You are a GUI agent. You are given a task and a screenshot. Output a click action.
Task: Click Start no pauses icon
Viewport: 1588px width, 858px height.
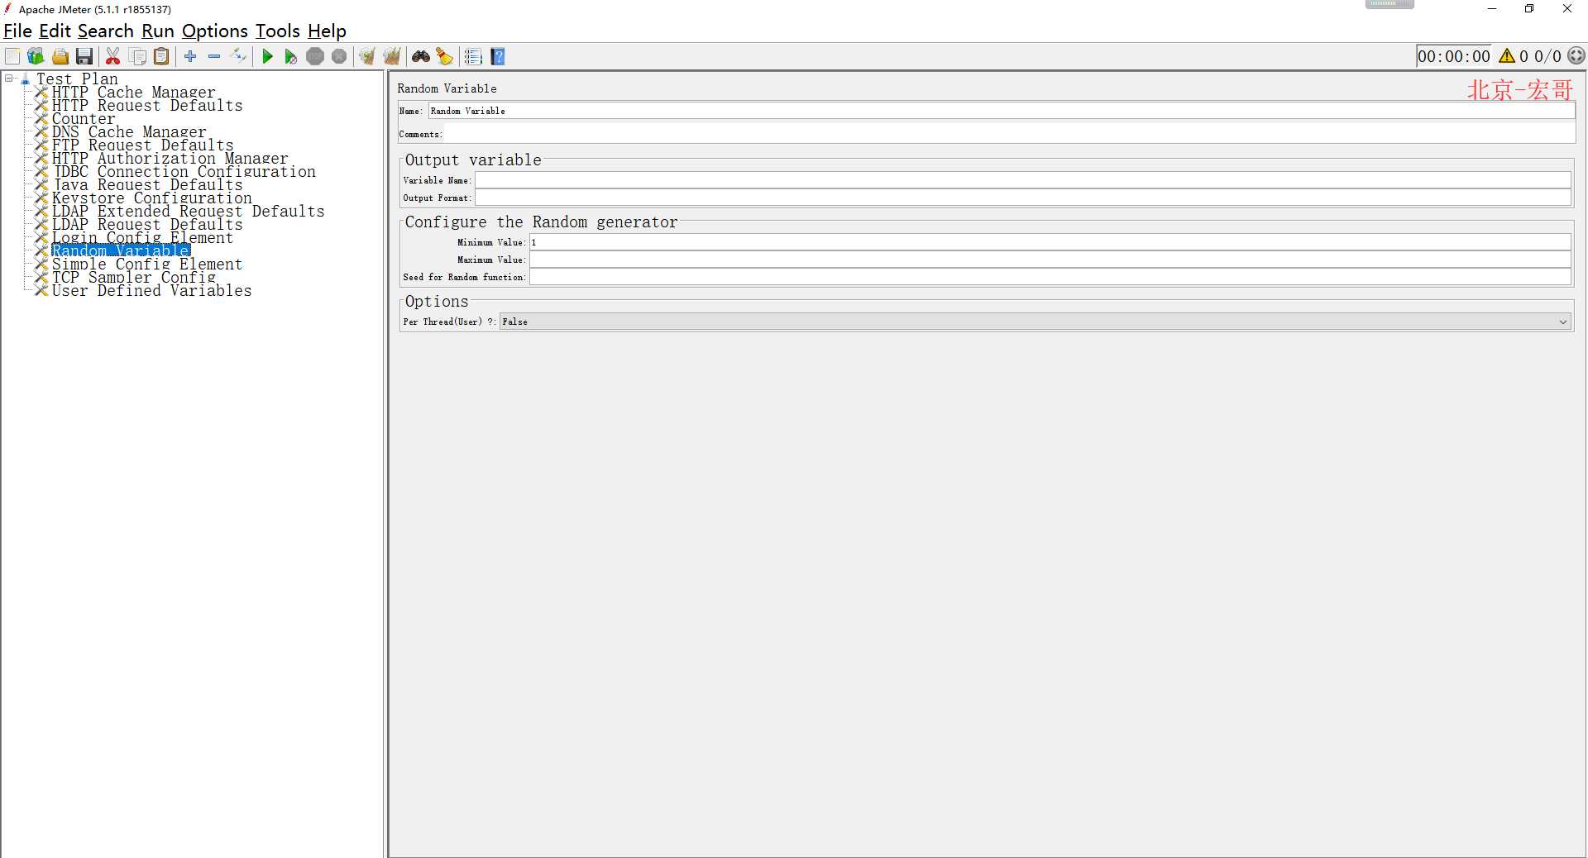(x=290, y=56)
